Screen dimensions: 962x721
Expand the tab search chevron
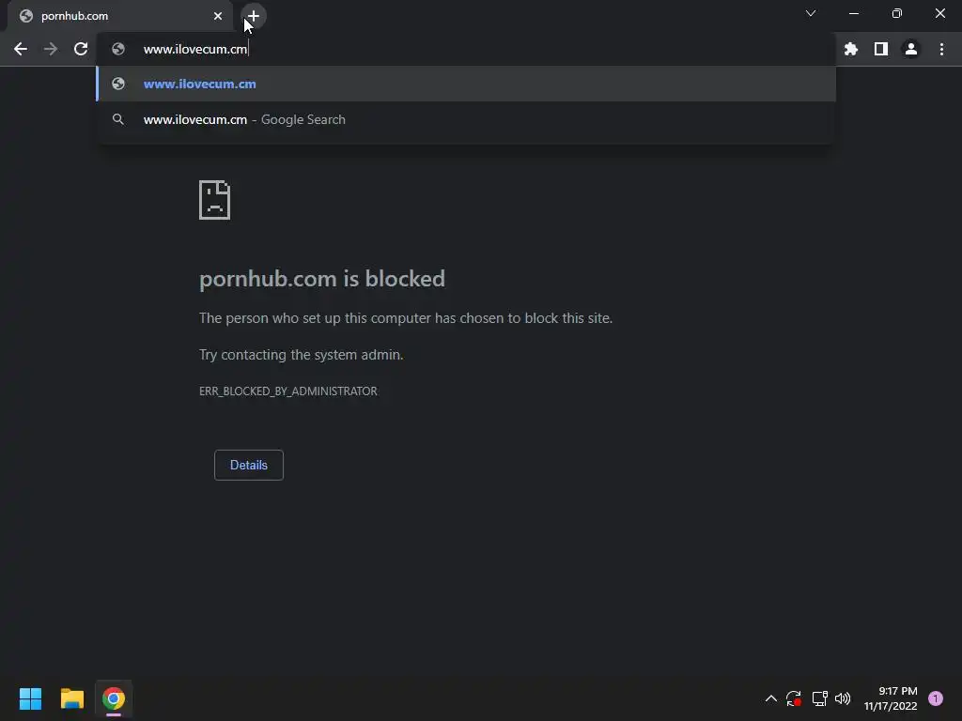point(811,13)
